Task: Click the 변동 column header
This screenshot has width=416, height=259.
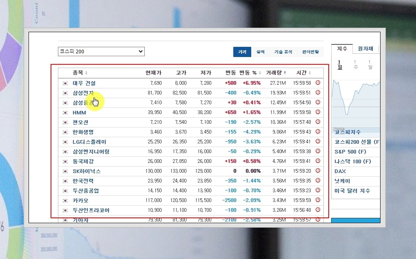Action: [230, 72]
